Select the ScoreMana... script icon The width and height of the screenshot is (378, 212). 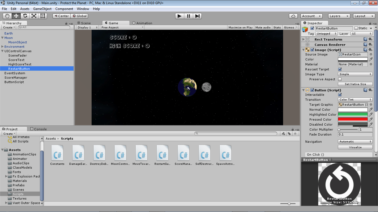tap(183, 152)
